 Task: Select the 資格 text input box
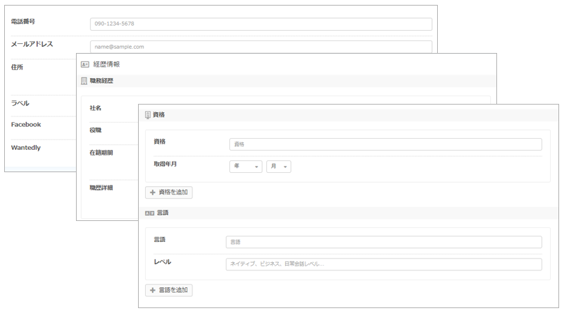pyautogui.click(x=385, y=144)
